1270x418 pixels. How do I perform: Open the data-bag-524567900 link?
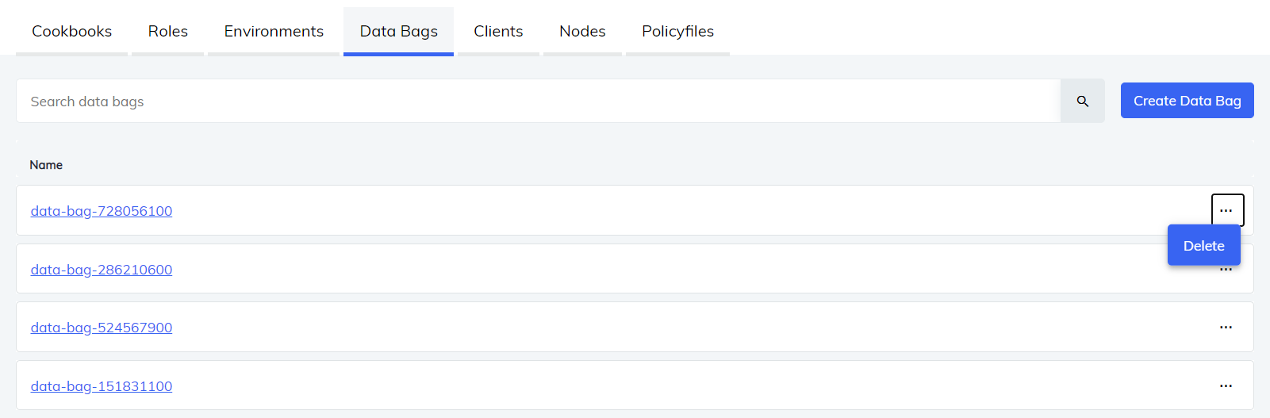click(102, 328)
